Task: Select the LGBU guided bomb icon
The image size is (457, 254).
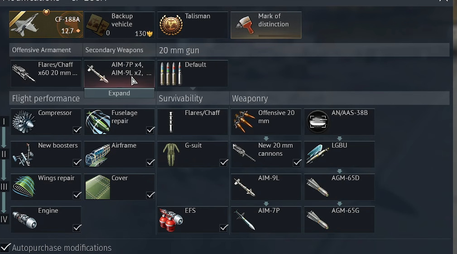Action: 317,154
